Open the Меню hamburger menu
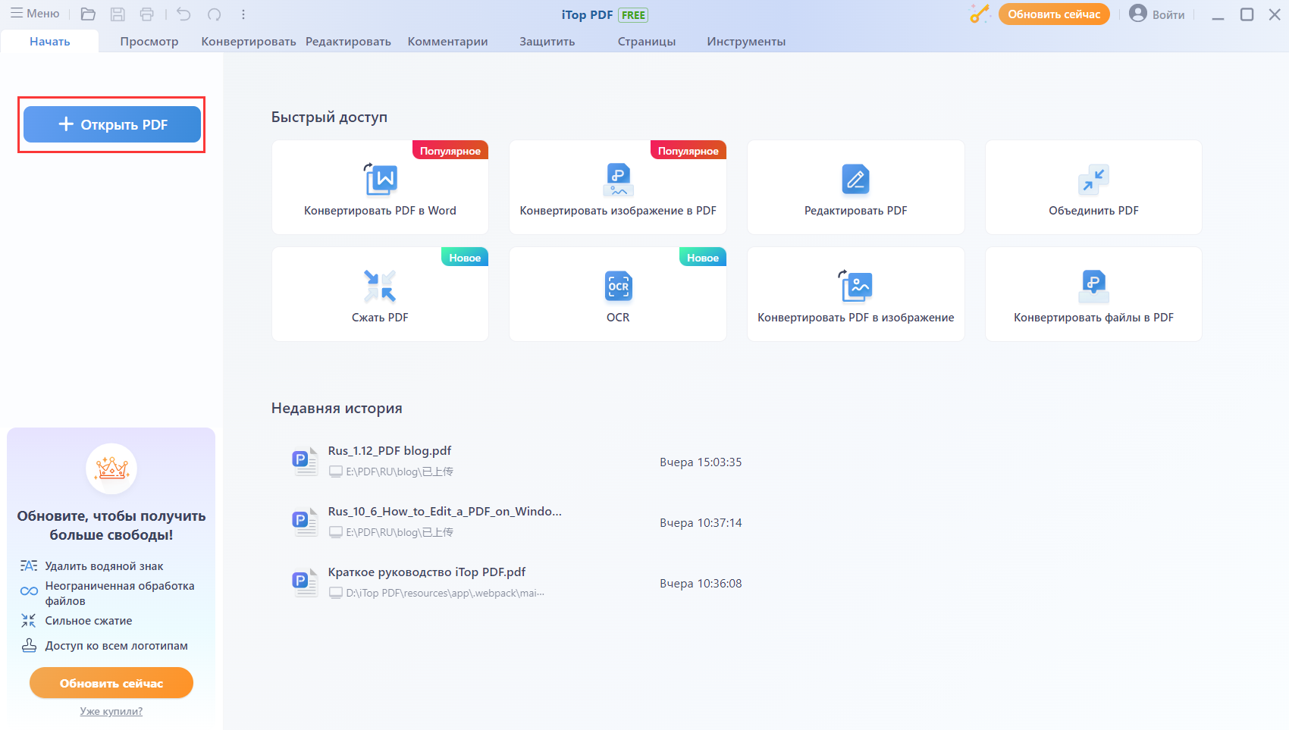 click(x=35, y=14)
